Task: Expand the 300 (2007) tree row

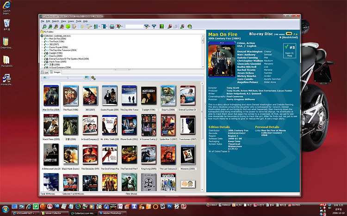Action: [42, 44]
